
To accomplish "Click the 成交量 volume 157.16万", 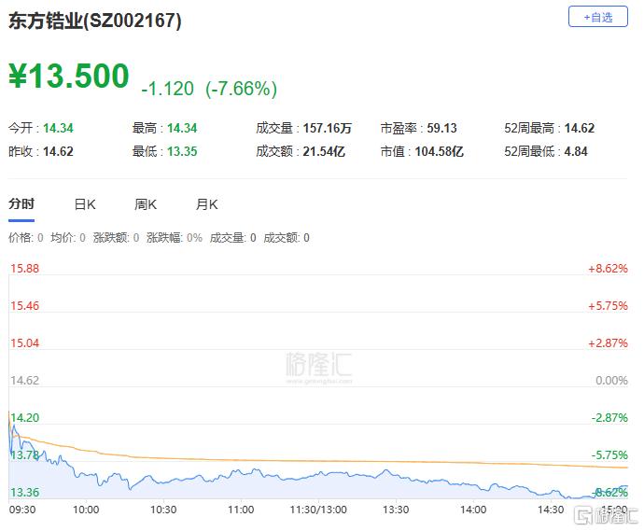I will click(x=328, y=128).
